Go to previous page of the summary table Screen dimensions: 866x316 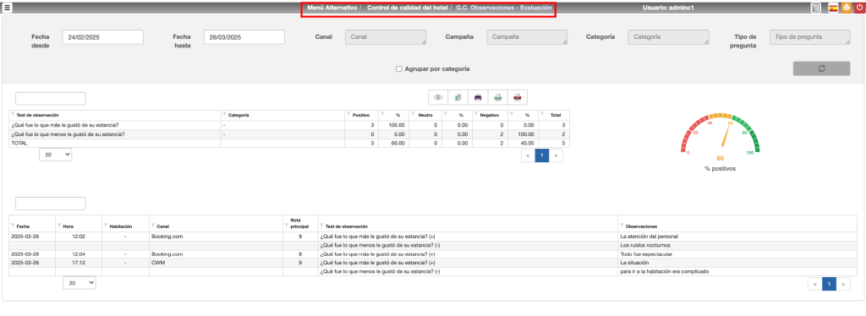pyautogui.click(x=528, y=155)
